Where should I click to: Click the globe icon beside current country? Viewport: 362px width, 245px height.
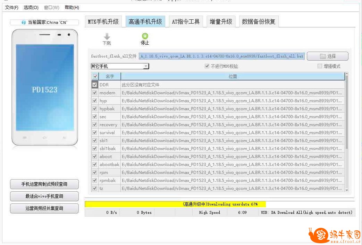[x=23, y=23]
